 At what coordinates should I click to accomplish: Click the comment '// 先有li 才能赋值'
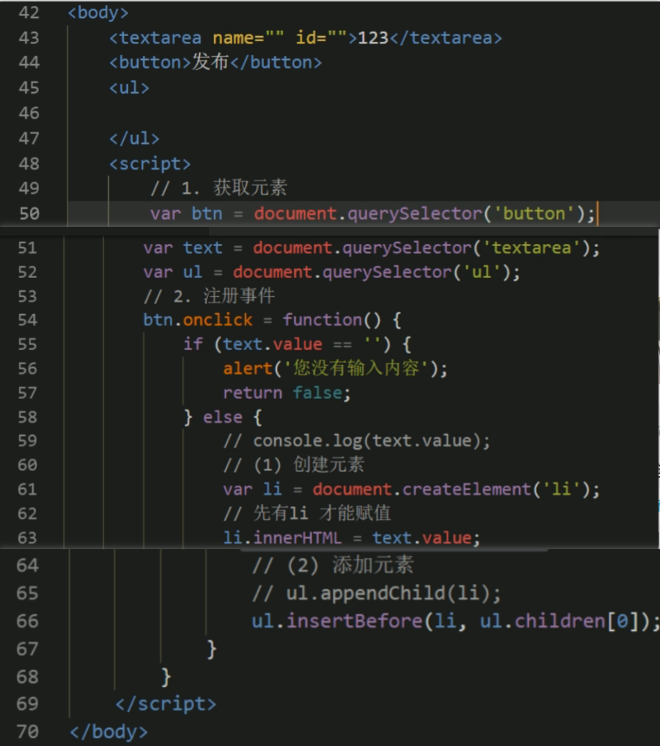[308, 514]
